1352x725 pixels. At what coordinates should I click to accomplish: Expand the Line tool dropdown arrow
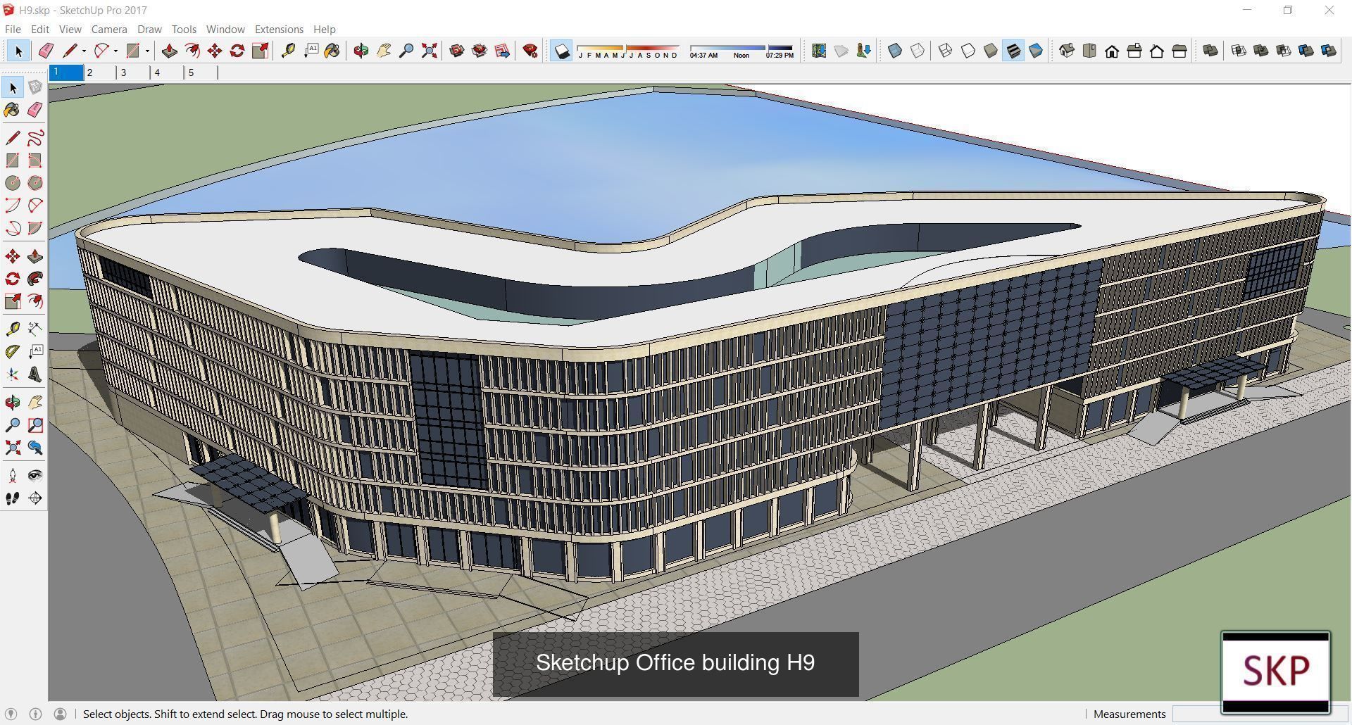tap(84, 51)
